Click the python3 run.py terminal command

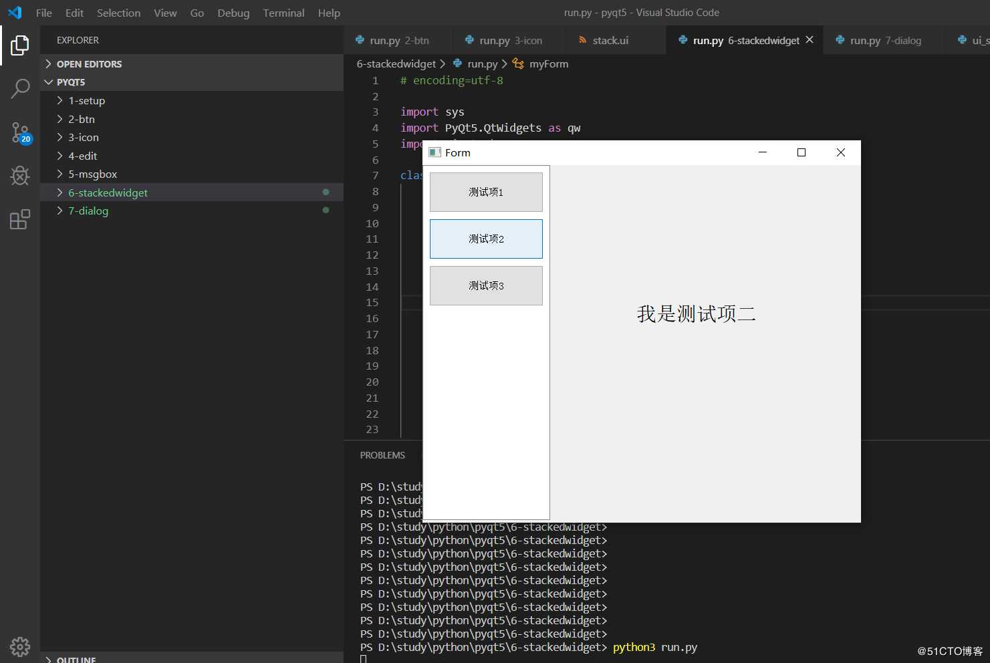pos(655,647)
